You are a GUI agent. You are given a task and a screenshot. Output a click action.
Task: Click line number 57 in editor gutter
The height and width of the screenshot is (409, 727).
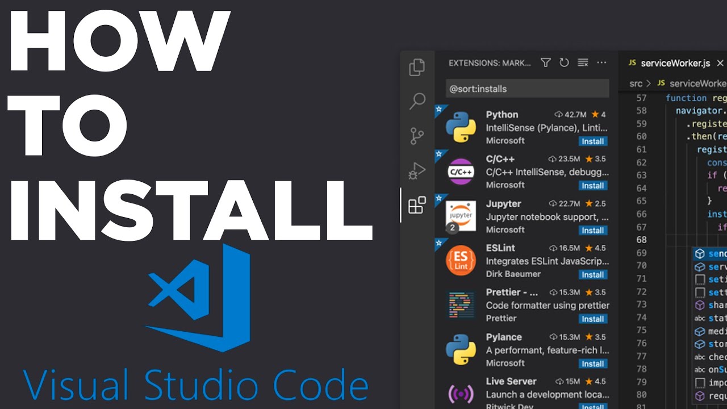[641, 98]
